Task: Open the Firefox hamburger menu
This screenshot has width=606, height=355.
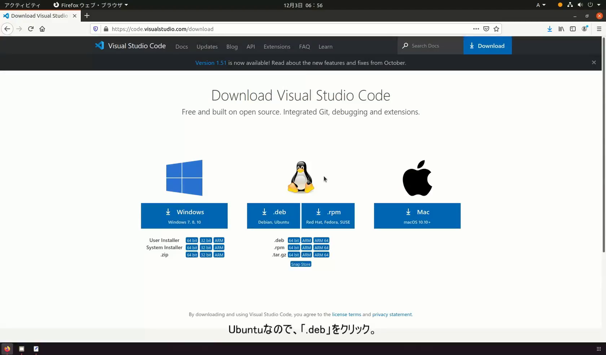Action: 599,29
